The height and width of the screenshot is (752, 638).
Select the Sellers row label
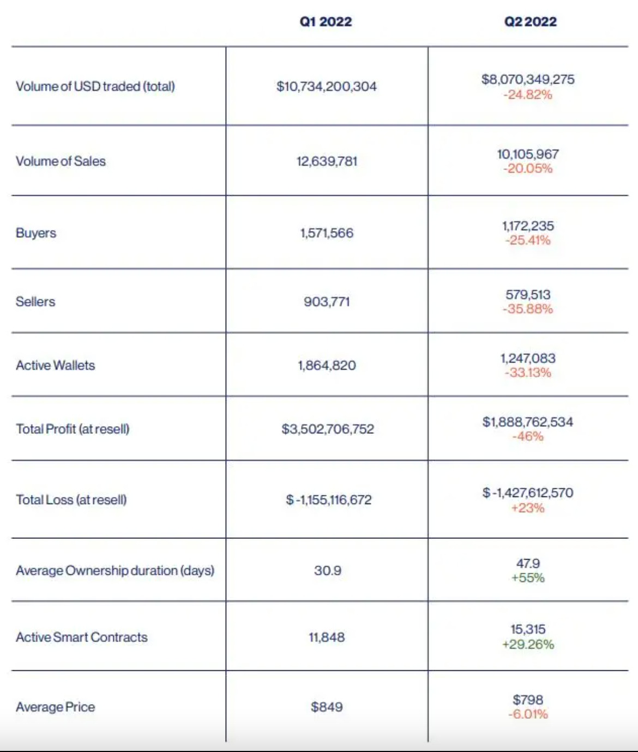35,301
